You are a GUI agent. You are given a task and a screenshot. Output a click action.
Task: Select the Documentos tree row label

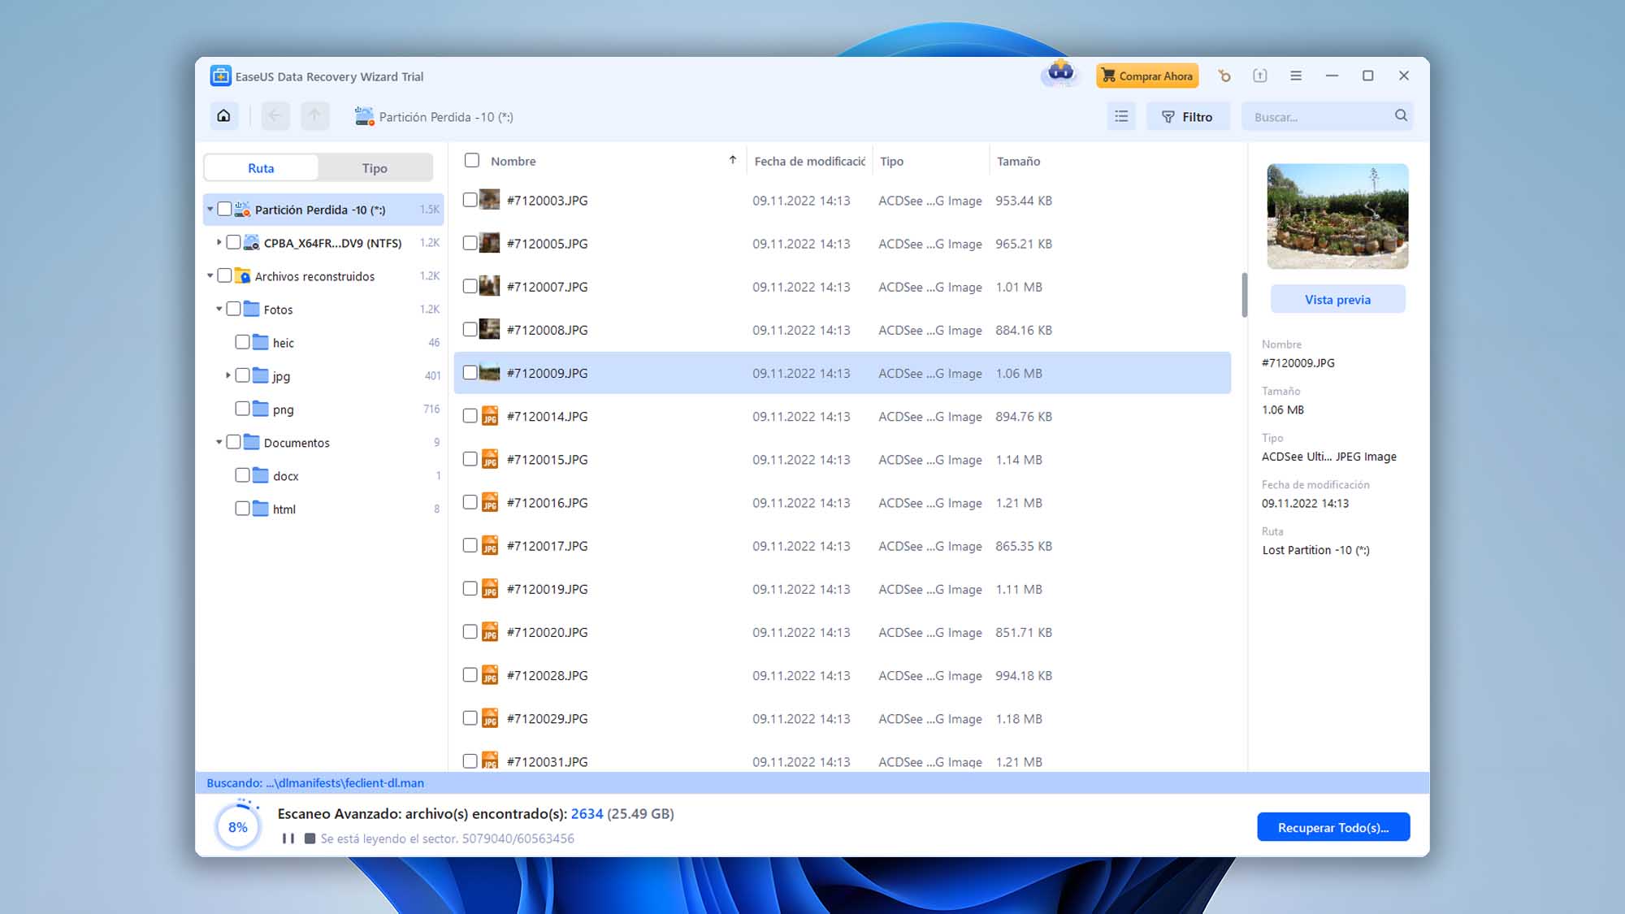pos(297,442)
